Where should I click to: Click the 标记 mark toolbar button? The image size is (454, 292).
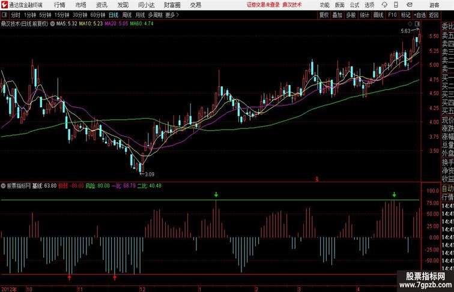point(405,15)
